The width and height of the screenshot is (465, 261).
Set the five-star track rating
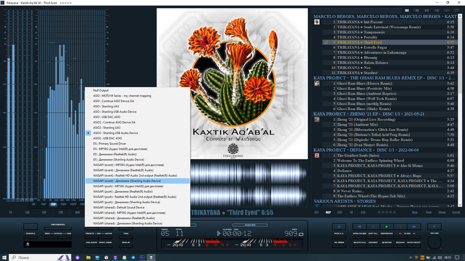pyautogui.click(x=387, y=212)
